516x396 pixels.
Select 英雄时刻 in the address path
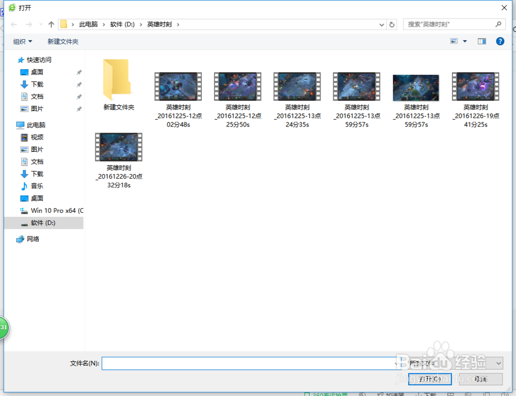point(159,24)
